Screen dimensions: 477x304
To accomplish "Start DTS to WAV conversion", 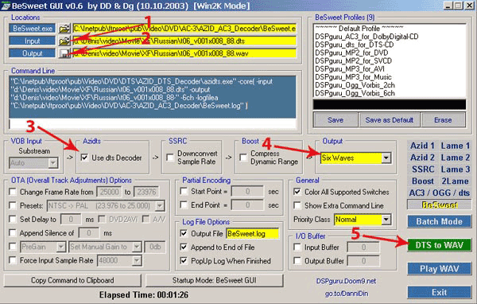I will [x=440, y=245].
